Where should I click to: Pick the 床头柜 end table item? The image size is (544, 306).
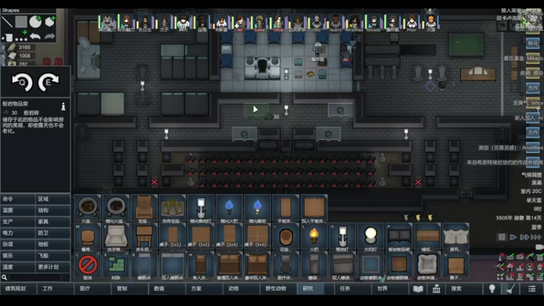coord(144,237)
